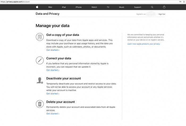Viewport: 186px width, 126px height.
Task: Click the Apple logo in navigation bar
Action: pos(37,7)
